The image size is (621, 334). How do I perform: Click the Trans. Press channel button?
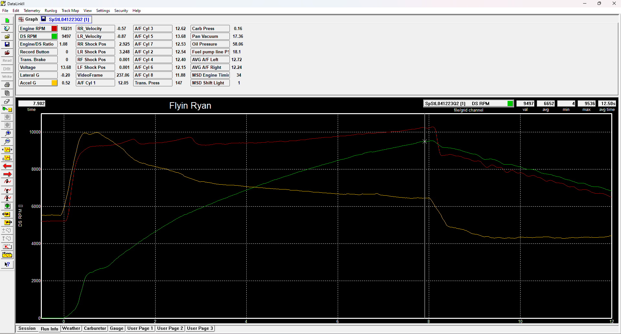(x=153, y=83)
